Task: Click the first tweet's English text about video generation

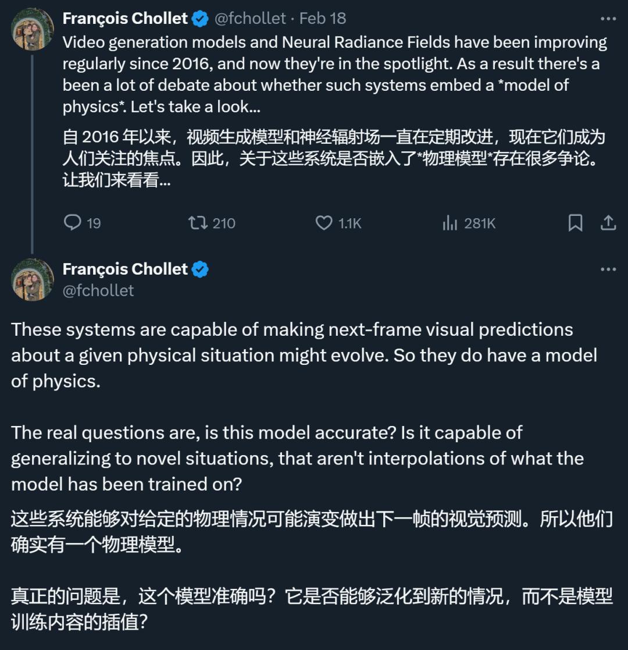Action: [335, 74]
